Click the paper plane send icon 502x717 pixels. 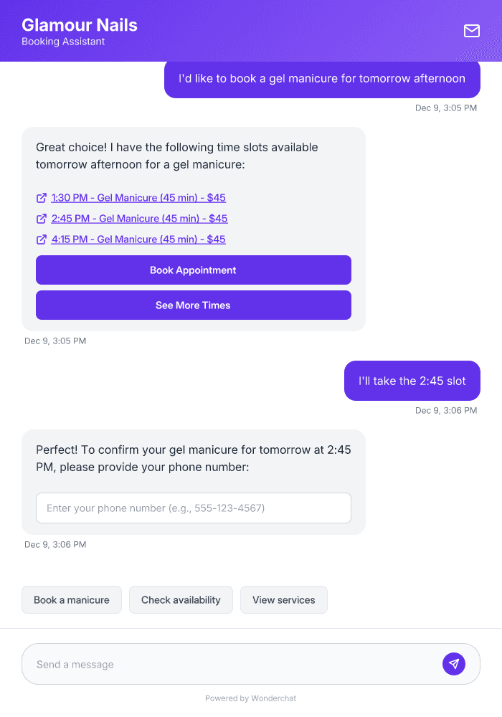(x=454, y=663)
